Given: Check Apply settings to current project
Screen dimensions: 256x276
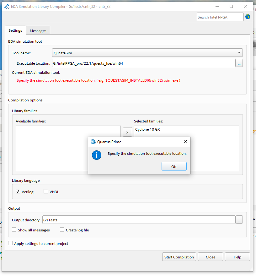Looking at the screenshot, I should [10, 243].
